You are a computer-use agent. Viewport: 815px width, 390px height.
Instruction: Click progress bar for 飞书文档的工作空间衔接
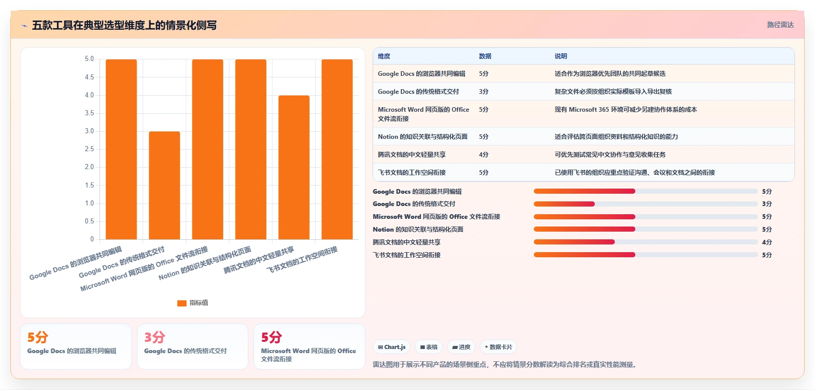pos(646,255)
